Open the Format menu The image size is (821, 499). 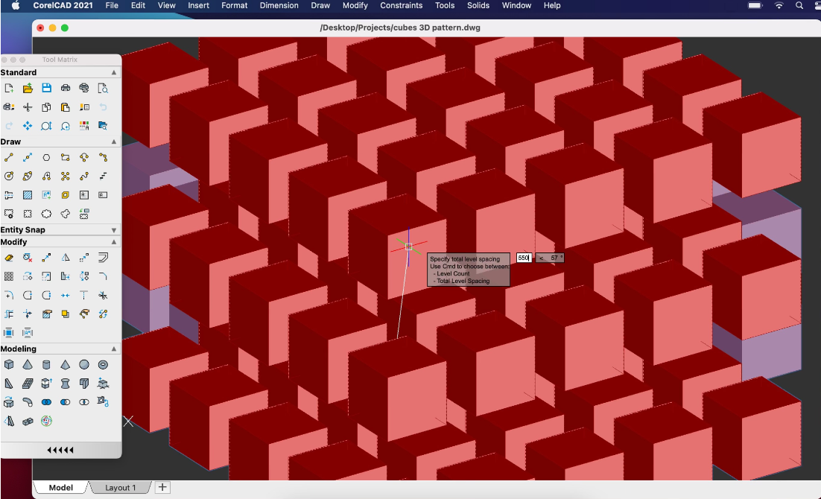pos(235,5)
